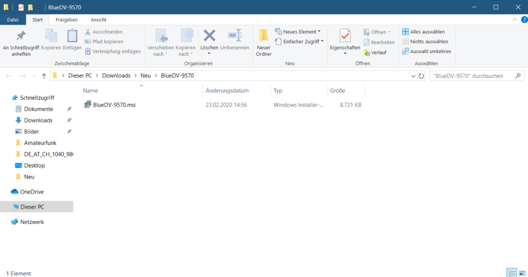
Task: Refresh the folder with the reload icon
Action: click(x=421, y=76)
